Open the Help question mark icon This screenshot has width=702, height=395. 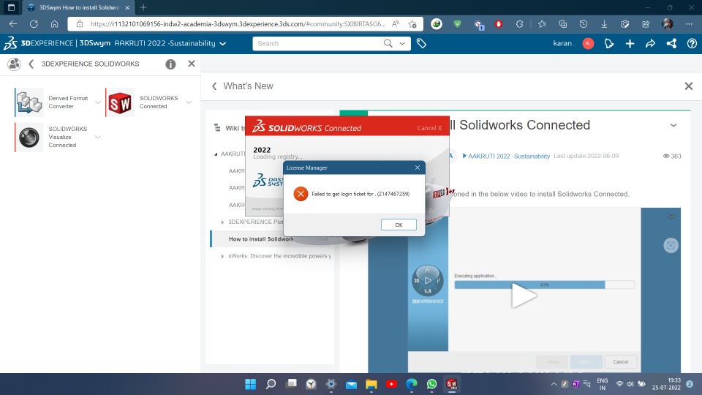coord(692,43)
